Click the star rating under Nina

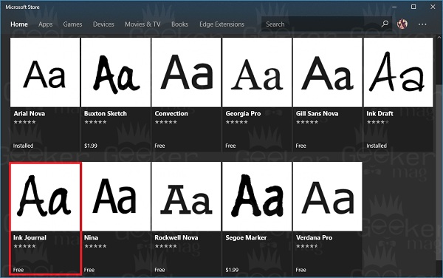[x=95, y=246]
